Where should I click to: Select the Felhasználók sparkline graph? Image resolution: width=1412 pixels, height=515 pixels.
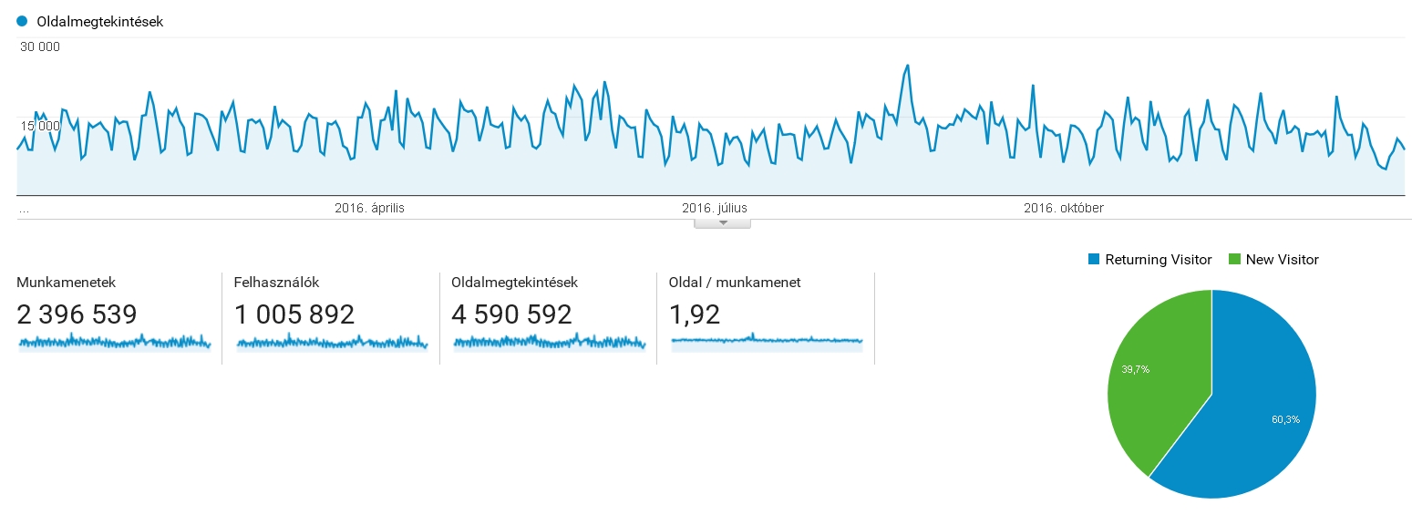(x=332, y=343)
